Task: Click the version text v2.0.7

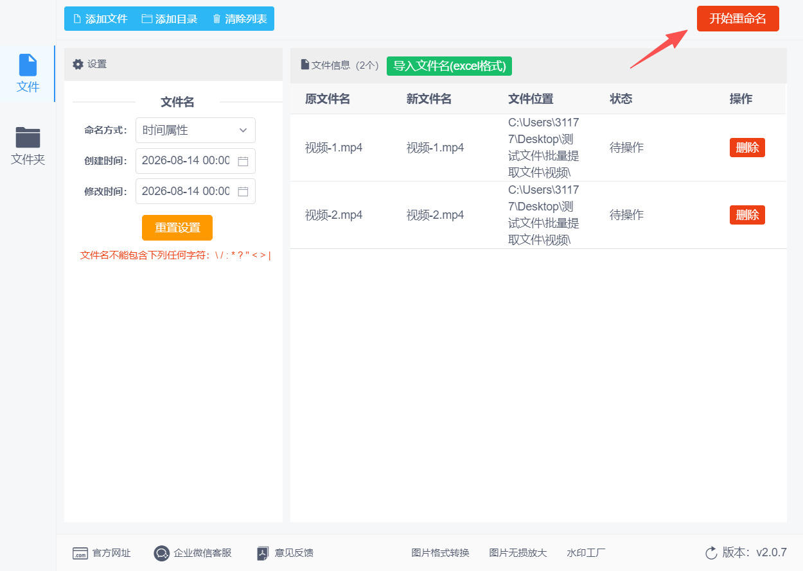Action: pos(771,552)
